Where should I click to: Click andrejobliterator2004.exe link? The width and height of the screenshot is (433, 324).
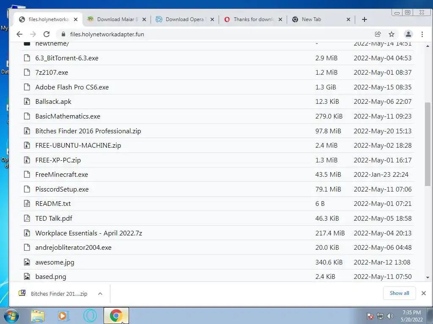(x=74, y=247)
